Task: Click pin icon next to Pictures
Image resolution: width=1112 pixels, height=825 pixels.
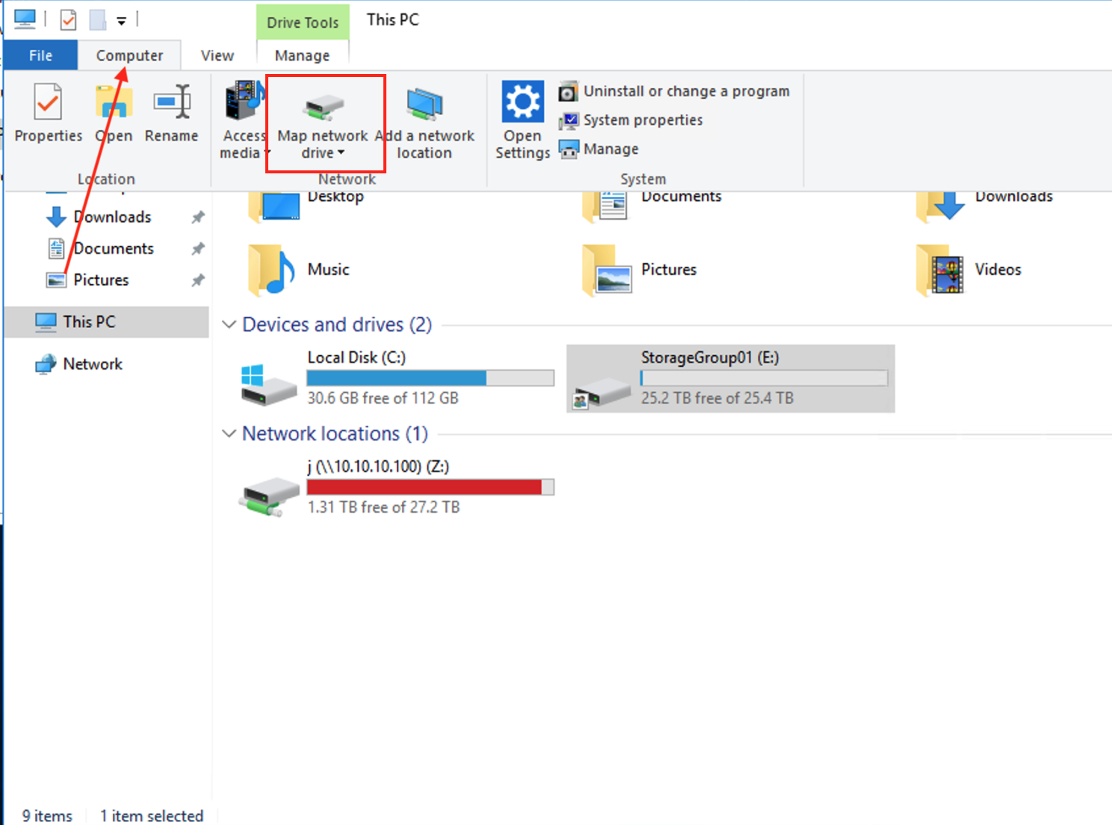Action: [x=198, y=280]
